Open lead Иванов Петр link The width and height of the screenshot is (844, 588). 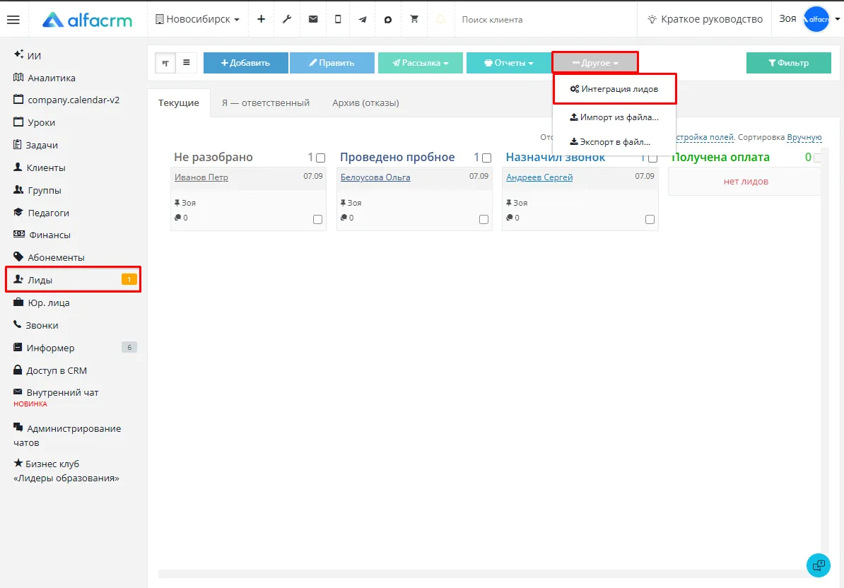click(201, 177)
